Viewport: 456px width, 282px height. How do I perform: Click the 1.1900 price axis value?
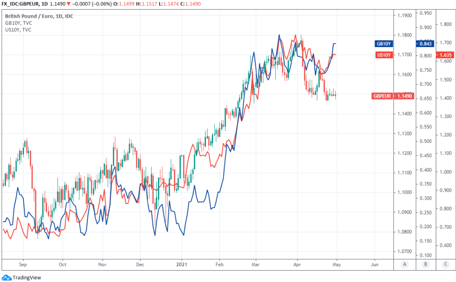pyautogui.click(x=404, y=16)
